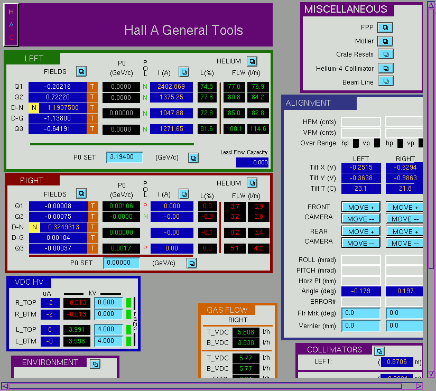This screenshot has height=391, width=436.
Task: Click LEFT Q1 field value -0.20216
Action: pyautogui.click(x=58, y=87)
